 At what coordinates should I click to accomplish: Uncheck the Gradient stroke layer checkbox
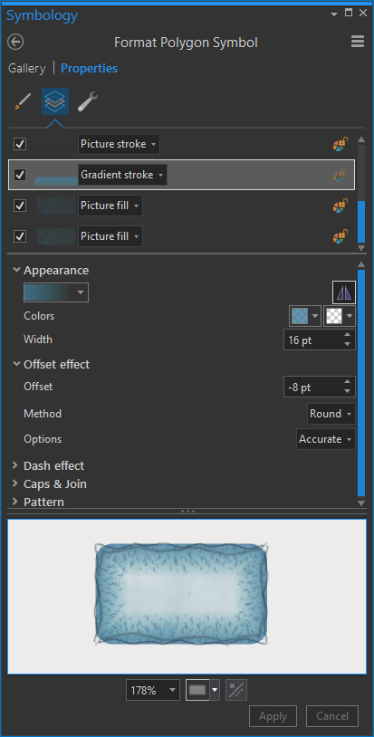coord(20,175)
